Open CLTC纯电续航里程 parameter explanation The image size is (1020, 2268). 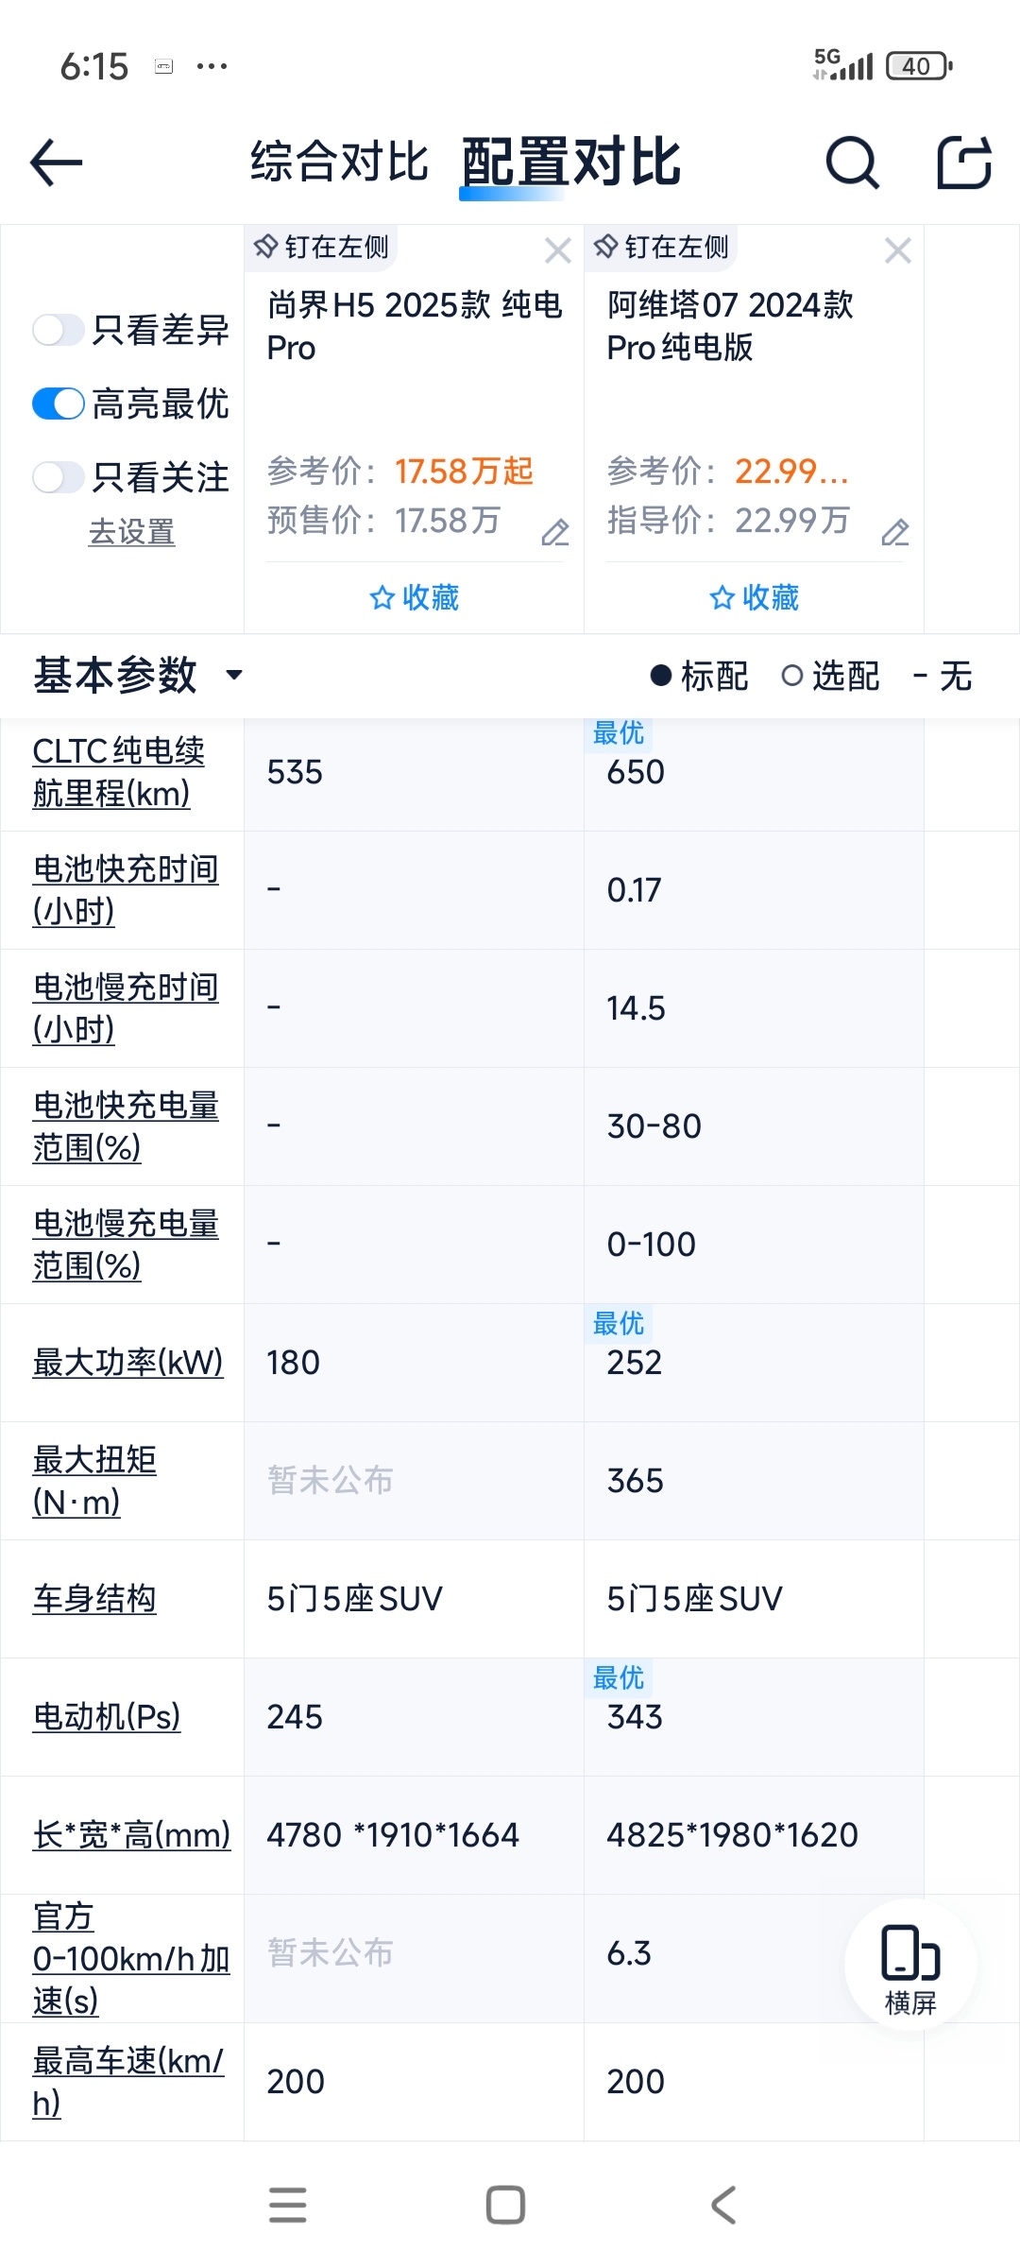[x=119, y=772]
